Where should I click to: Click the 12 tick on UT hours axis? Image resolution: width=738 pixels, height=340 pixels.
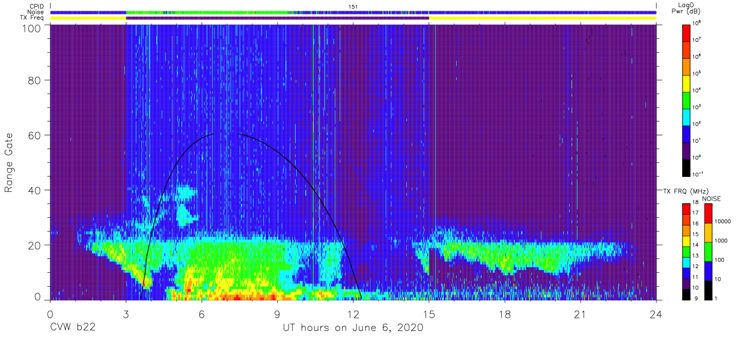[x=353, y=313]
